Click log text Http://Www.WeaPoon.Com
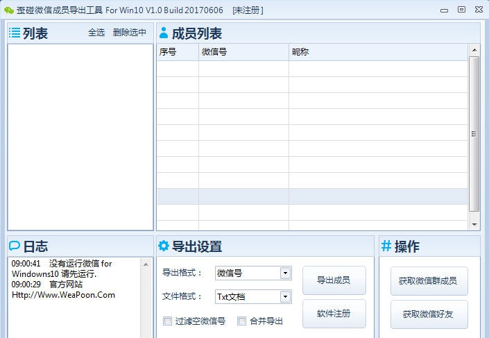The image size is (489, 338). (63, 295)
